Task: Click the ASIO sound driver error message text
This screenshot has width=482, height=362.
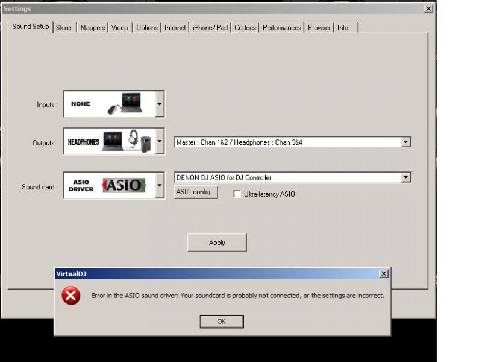Action: [x=237, y=296]
